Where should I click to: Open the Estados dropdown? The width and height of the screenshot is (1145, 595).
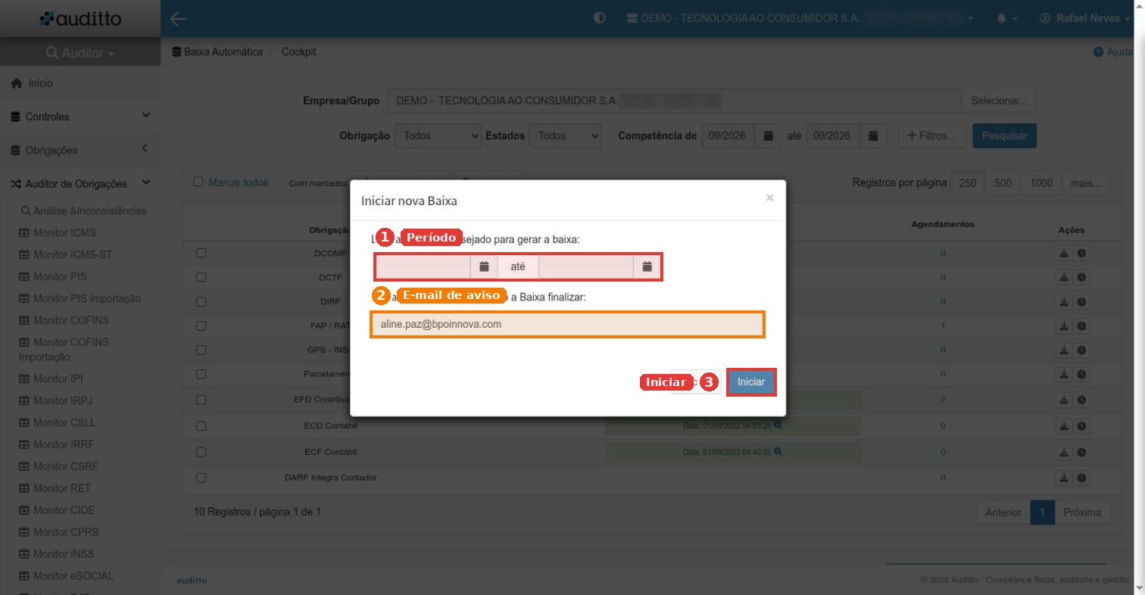pos(565,136)
